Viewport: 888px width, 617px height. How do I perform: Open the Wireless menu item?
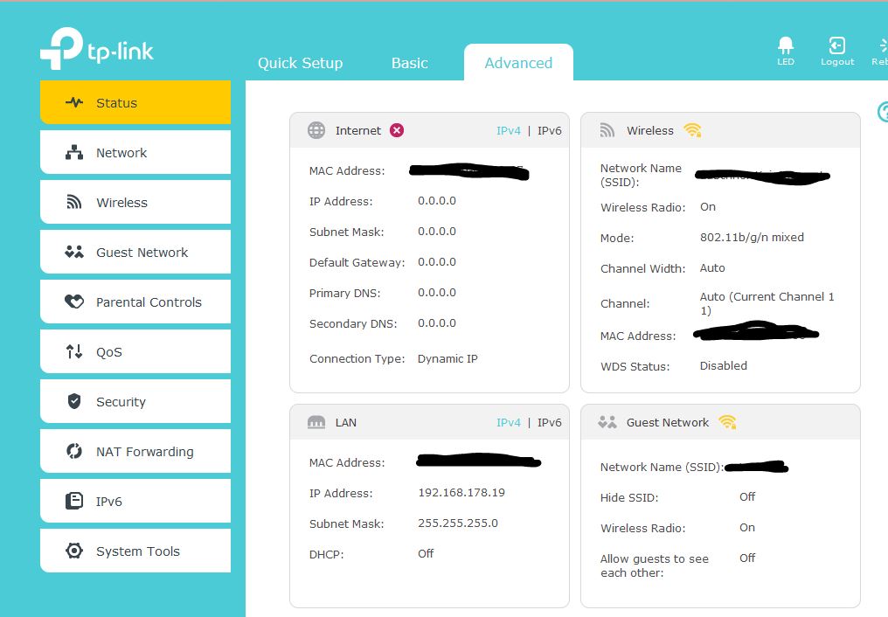point(135,202)
